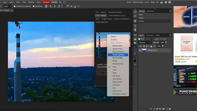Open the Paragraph panel icon
197x111 pixels.
[135, 30]
